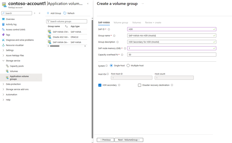The width and height of the screenshot is (232, 143).
Task: Click the list's right scroll arrow
Action: point(85,46)
